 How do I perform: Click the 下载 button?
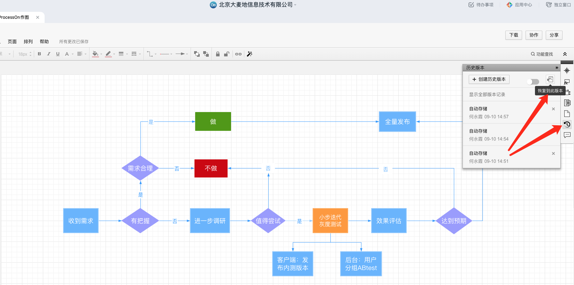514,35
